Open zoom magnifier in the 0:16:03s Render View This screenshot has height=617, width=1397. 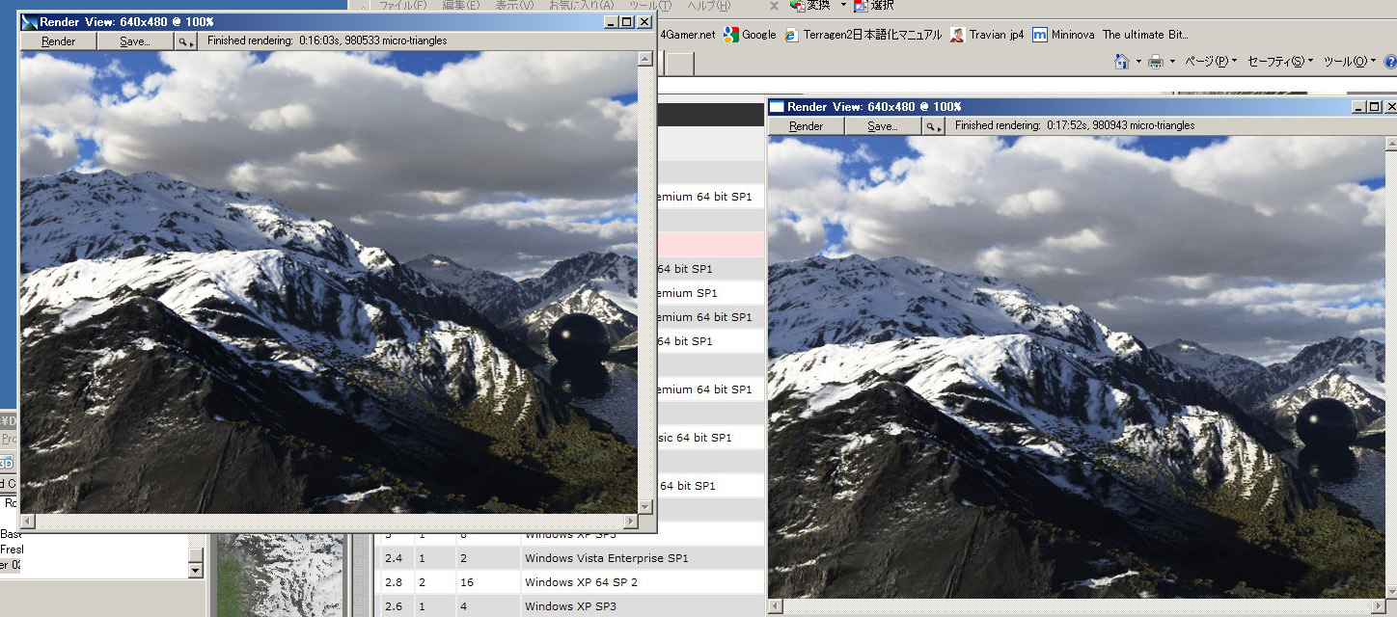pyautogui.click(x=185, y=41)
